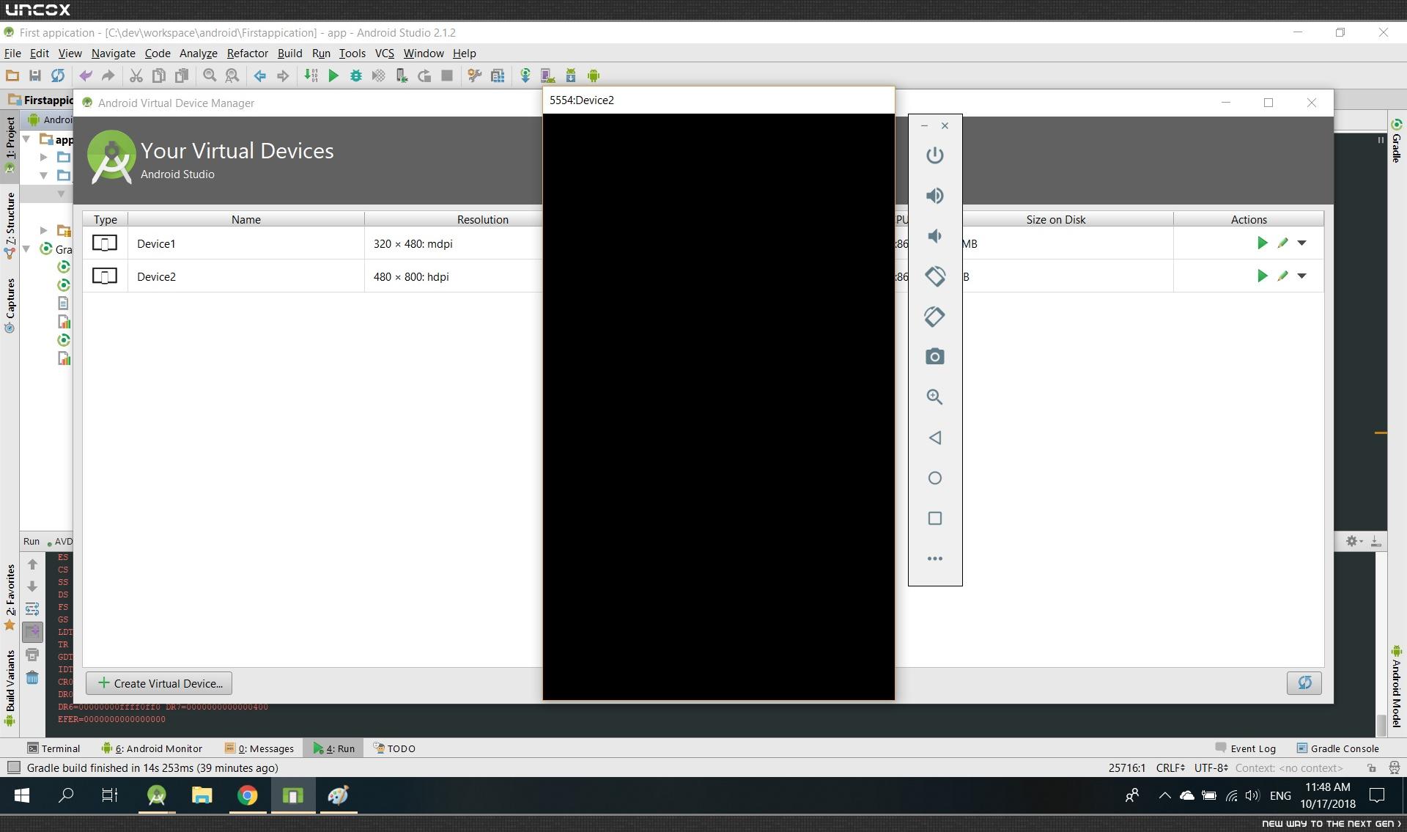The image size is (1407, 832).
Task: Open the Tools menu
Action: tap(352, 53)
